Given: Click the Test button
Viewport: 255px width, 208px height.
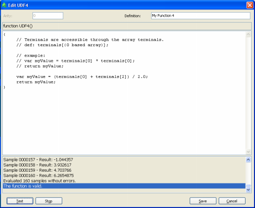Looking at the screenshot, I should click(x=20, y=201).
